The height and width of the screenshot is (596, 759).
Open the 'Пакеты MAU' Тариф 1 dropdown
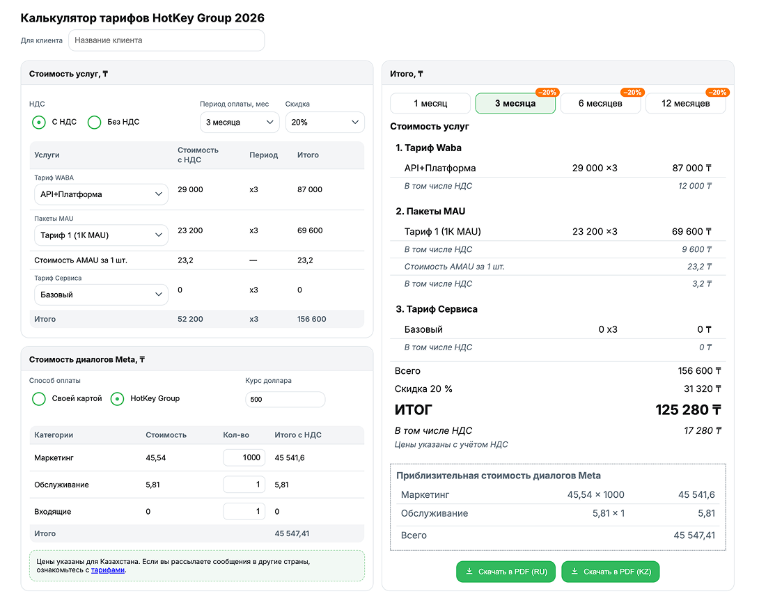tap(101, 235)
